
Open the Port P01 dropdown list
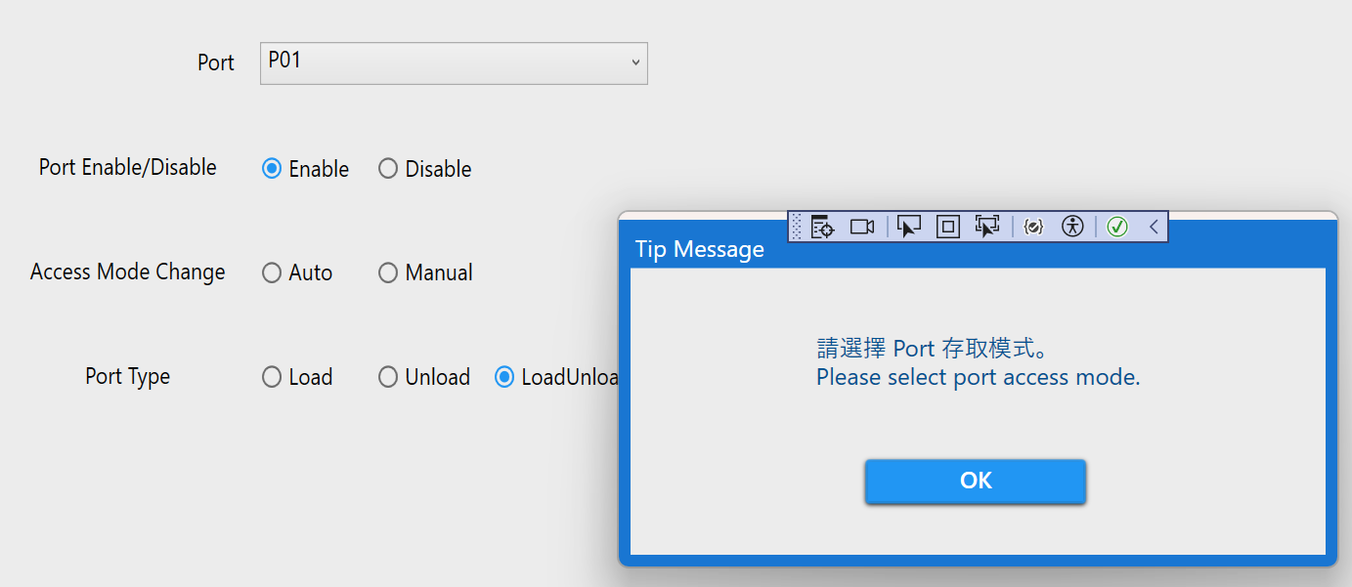point(454,63)
